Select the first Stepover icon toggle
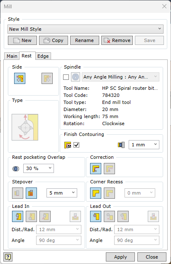Image resolution: width=171 pixels, height=264 pixels. pyautogui.click(x=18, y=193)
